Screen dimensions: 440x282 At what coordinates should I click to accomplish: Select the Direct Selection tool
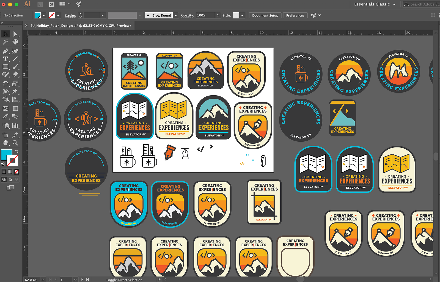15,34
